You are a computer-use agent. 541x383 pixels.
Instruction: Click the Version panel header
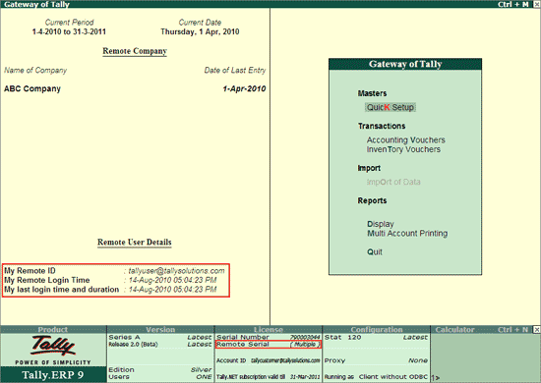(160, 330)
